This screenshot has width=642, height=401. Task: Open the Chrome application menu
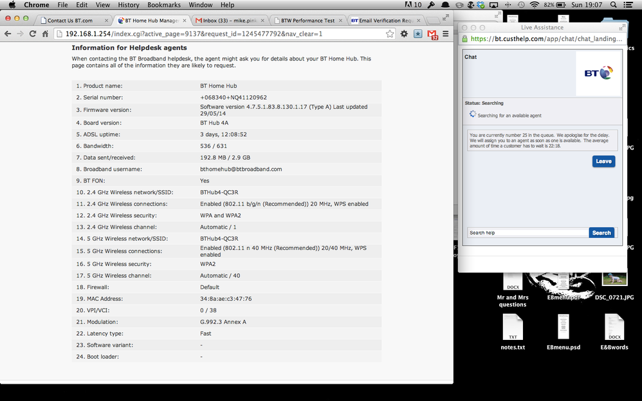coord(37,4)
